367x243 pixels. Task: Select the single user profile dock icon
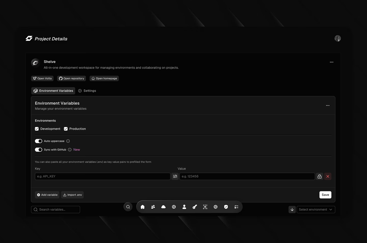(x=184, y=207)
